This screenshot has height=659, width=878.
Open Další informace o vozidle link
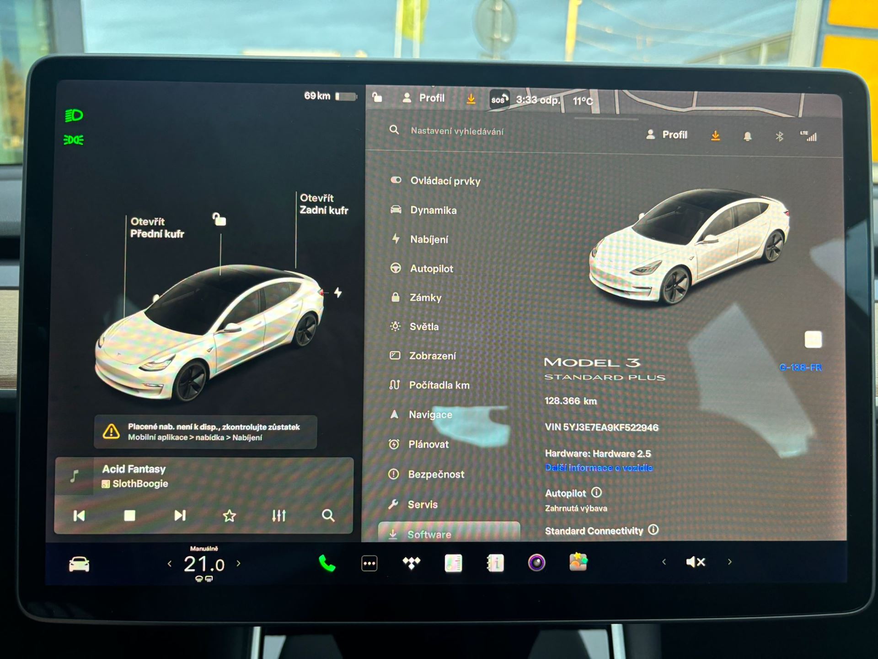pos(599,468)
